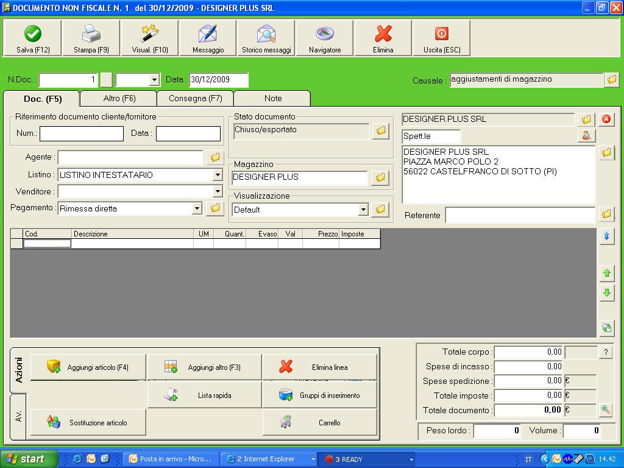624x468 pixels.
Task: Open Stato documento folder lookup
Action: pos(381,130)
